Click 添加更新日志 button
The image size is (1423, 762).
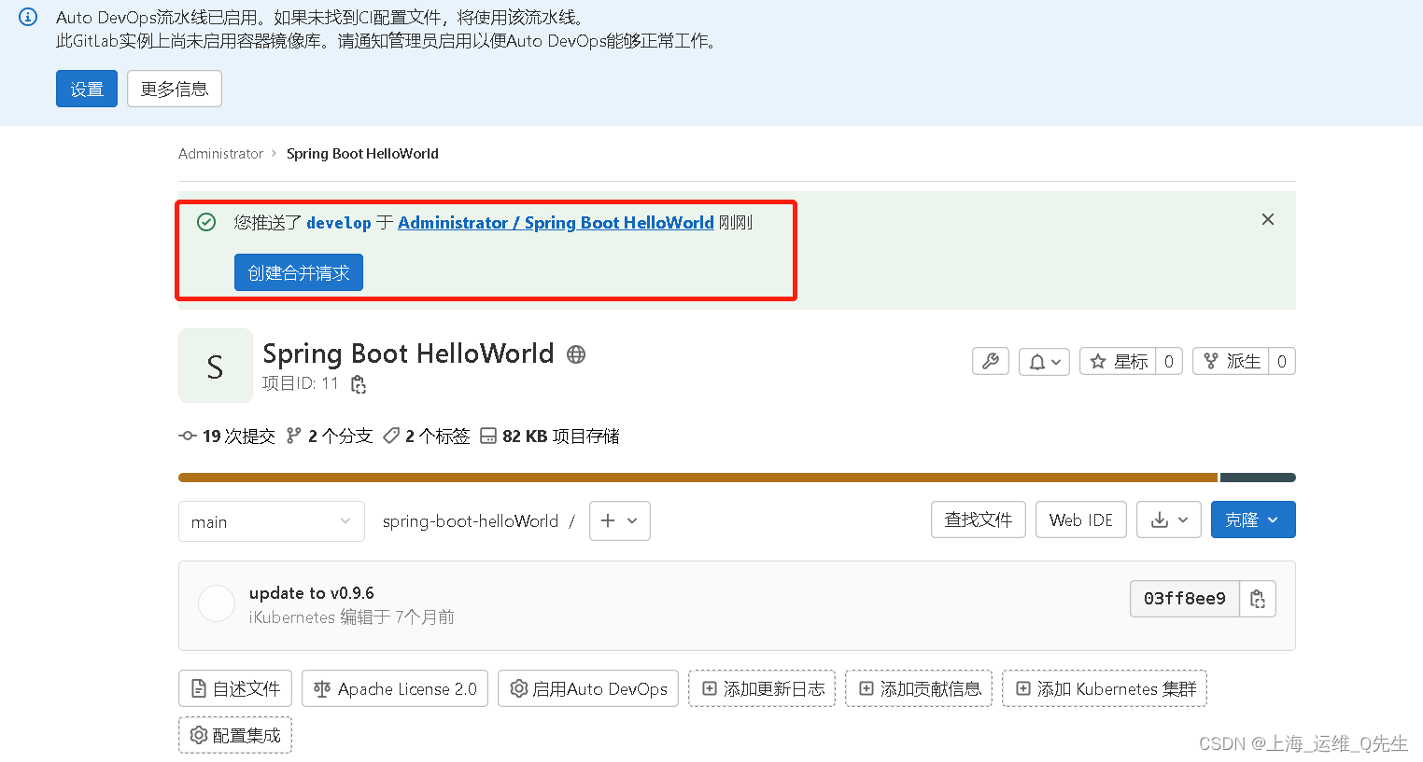click(x=762, y=688)
